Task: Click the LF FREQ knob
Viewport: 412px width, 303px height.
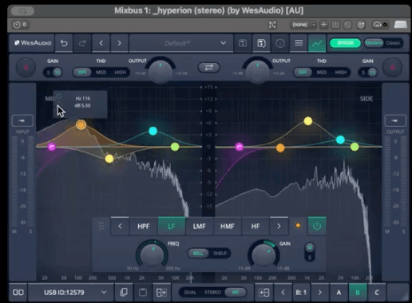Action: point(152,255)
